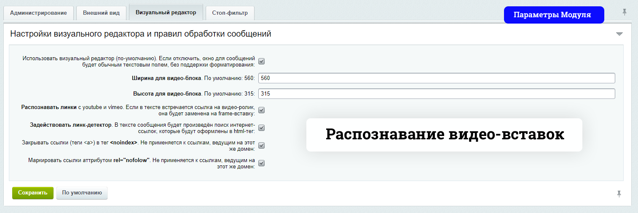The height and width of the screenshot is (213, 638).
Task: Click the video block height field
Action: tap(436, 93)
